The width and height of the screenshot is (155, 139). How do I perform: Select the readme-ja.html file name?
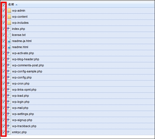click(x=22, y=41)
